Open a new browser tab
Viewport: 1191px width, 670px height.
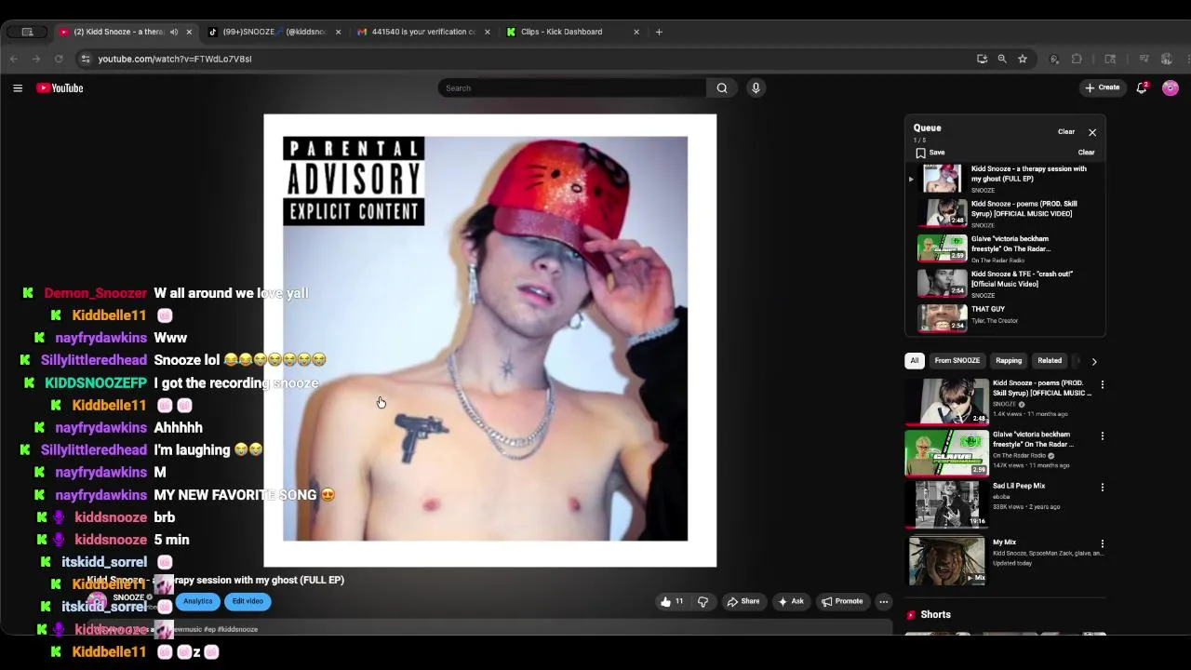[x=659, y=32]
